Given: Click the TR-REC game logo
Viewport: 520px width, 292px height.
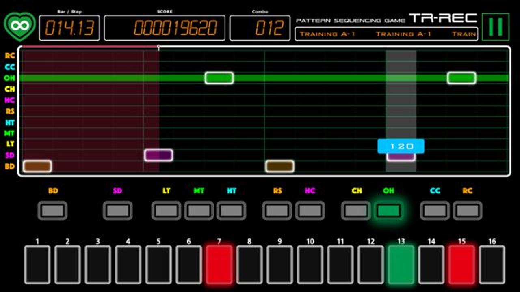Looking at the screenshot, I should (443, 18).
